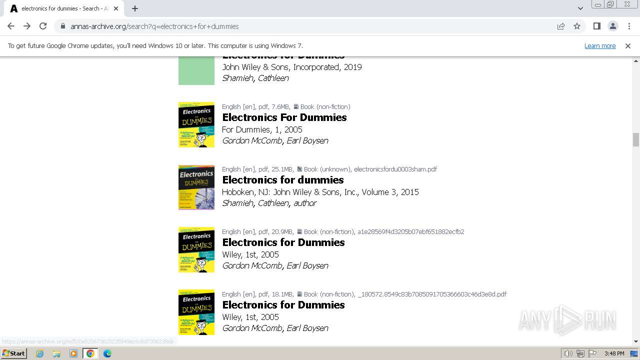This screenshot has width=640, height=360.
Task: Share this page using the share icon
Action: [x=561, y=26]
